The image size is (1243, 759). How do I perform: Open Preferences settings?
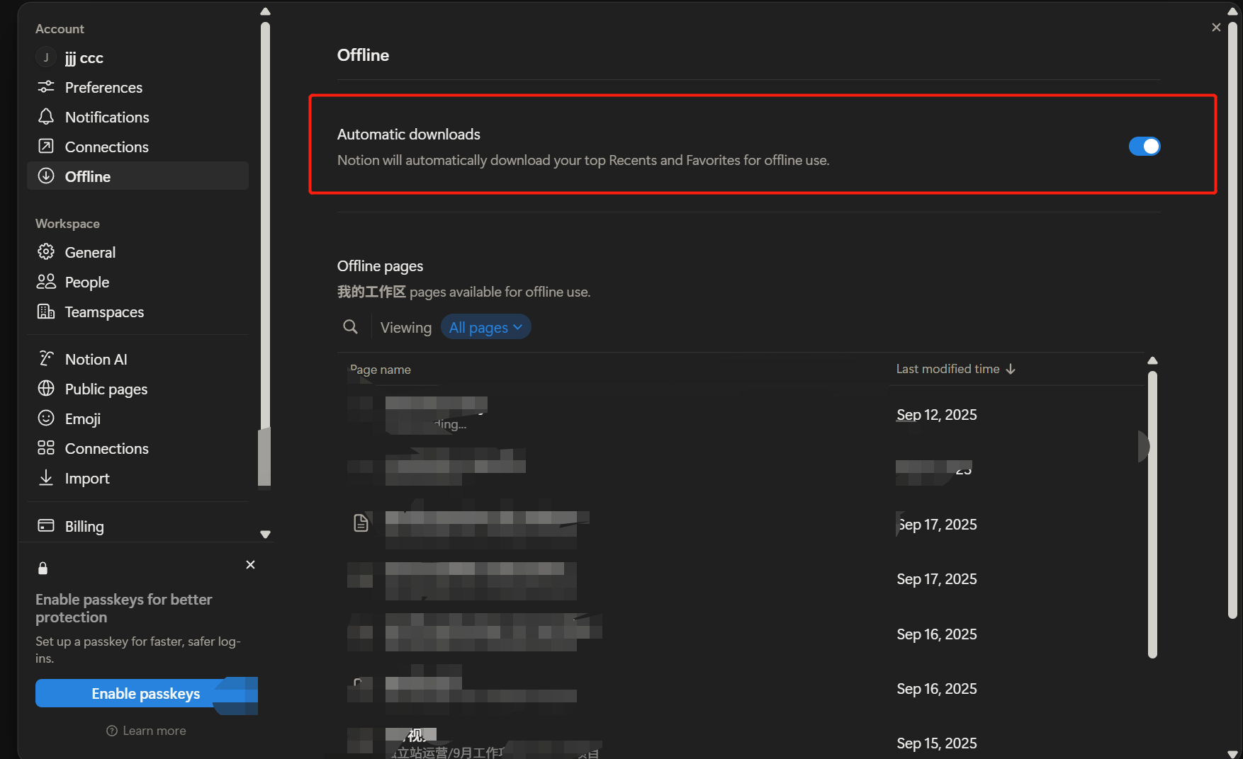(x=137, y=87)
